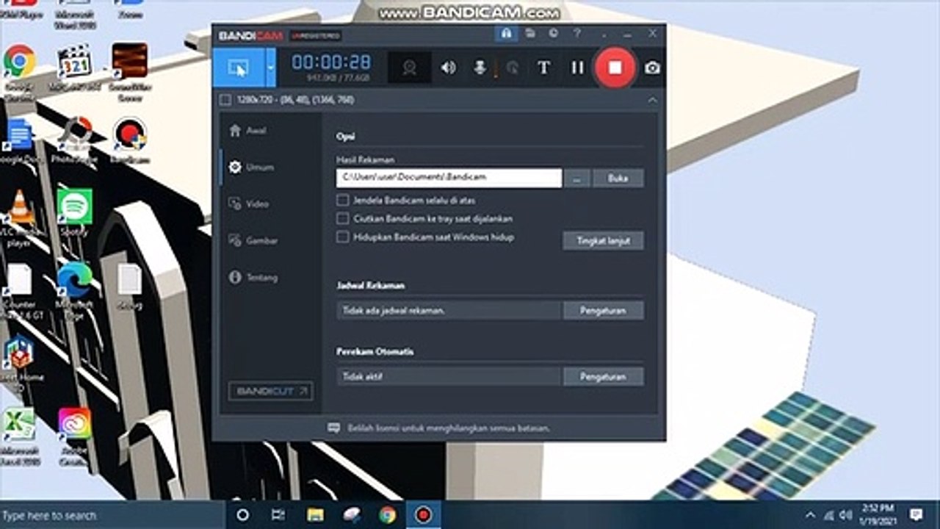Select the screen recording mode button
The width and height of the screenshot is (940, 529).
[238, 68]
